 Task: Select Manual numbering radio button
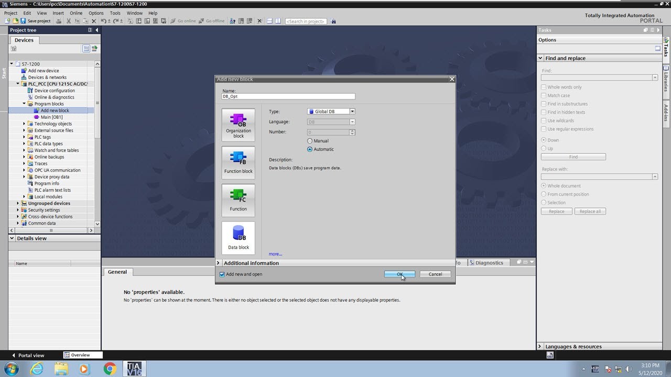pyautogui.click(x=310, y=141)
